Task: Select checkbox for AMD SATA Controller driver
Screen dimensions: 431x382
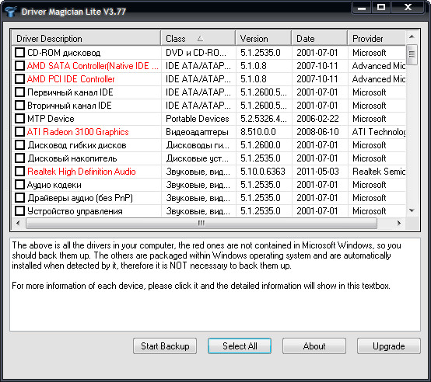Action: pyautogui.click(x=19, y=66)
